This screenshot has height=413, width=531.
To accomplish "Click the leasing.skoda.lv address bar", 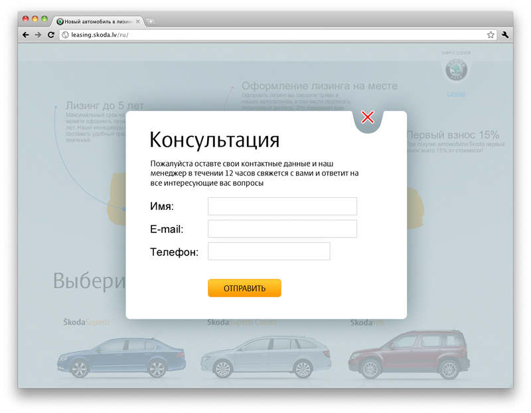I will click(277, 35).
